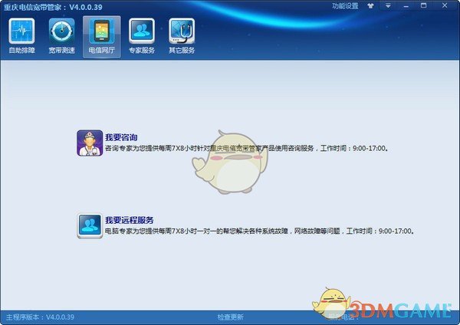Click the window title 重庆电信宽带管家：V4.0.0.39
460x325 pixels.
(53, 7)
